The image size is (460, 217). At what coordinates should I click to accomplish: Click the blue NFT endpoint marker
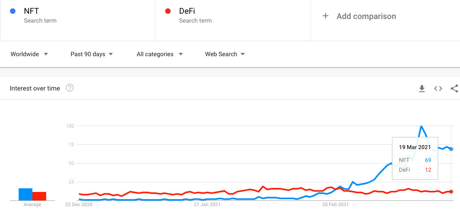click(x=451, y=149)
